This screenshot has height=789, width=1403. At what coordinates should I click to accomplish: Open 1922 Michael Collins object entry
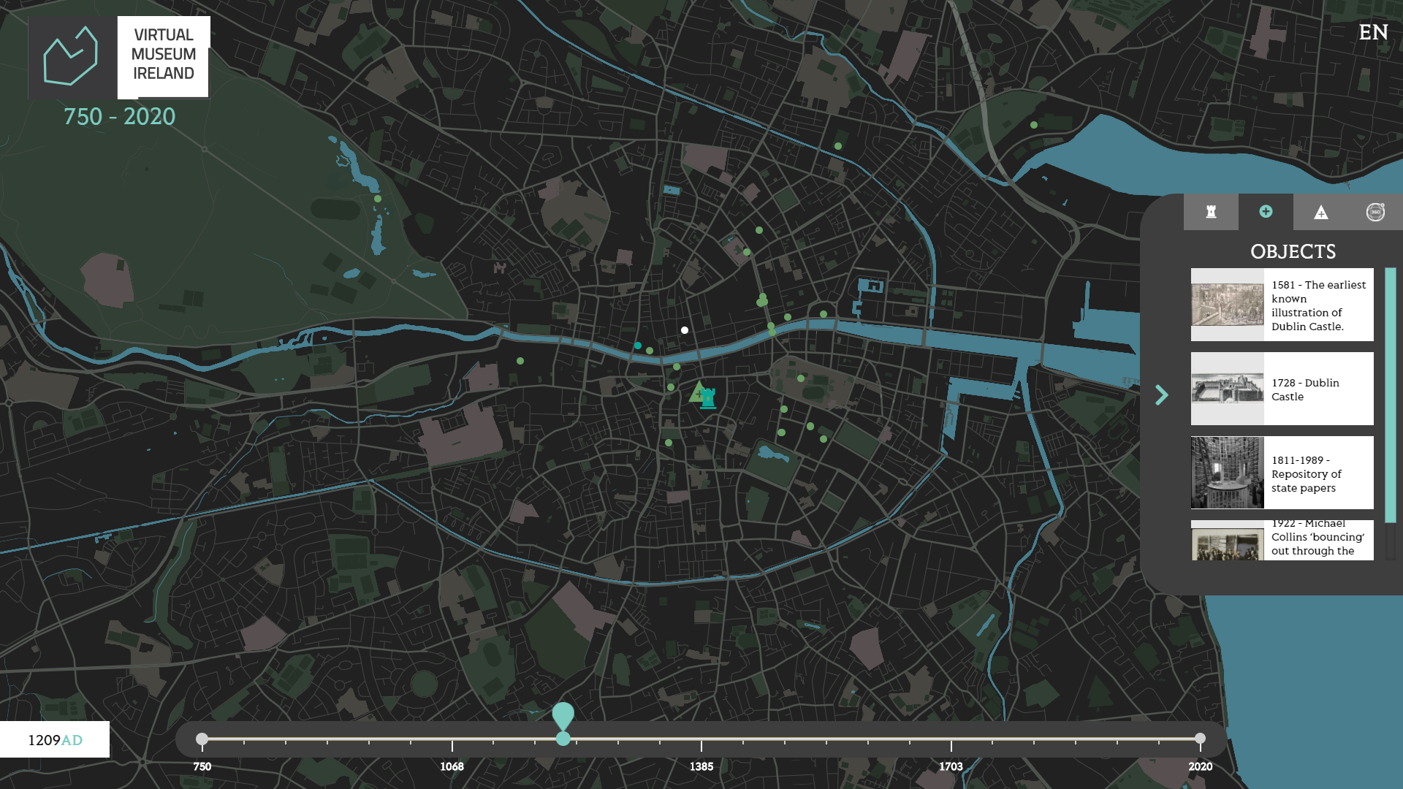1282,541
